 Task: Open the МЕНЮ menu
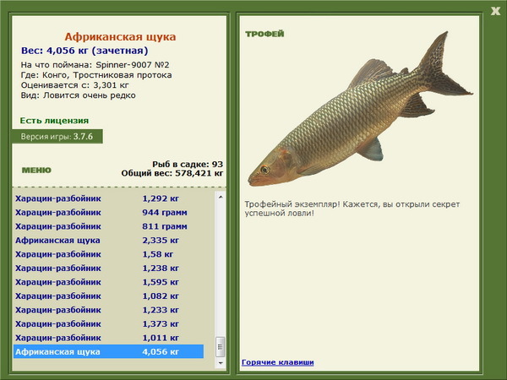tap(36, 170)
